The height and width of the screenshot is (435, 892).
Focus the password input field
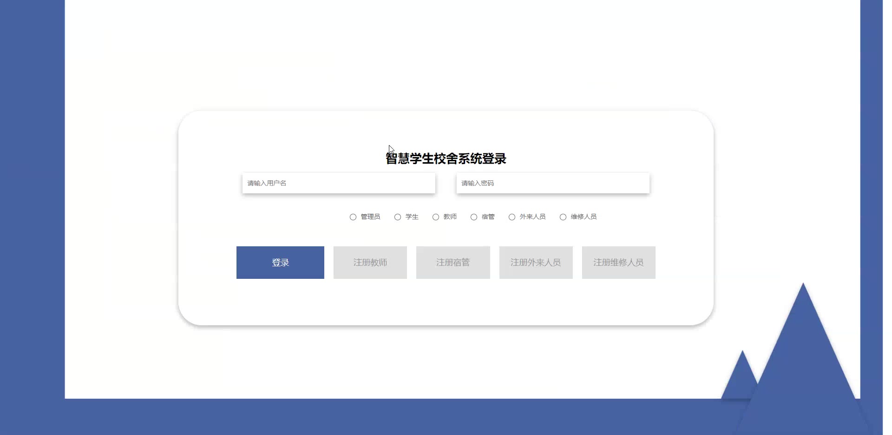(553, 183)
